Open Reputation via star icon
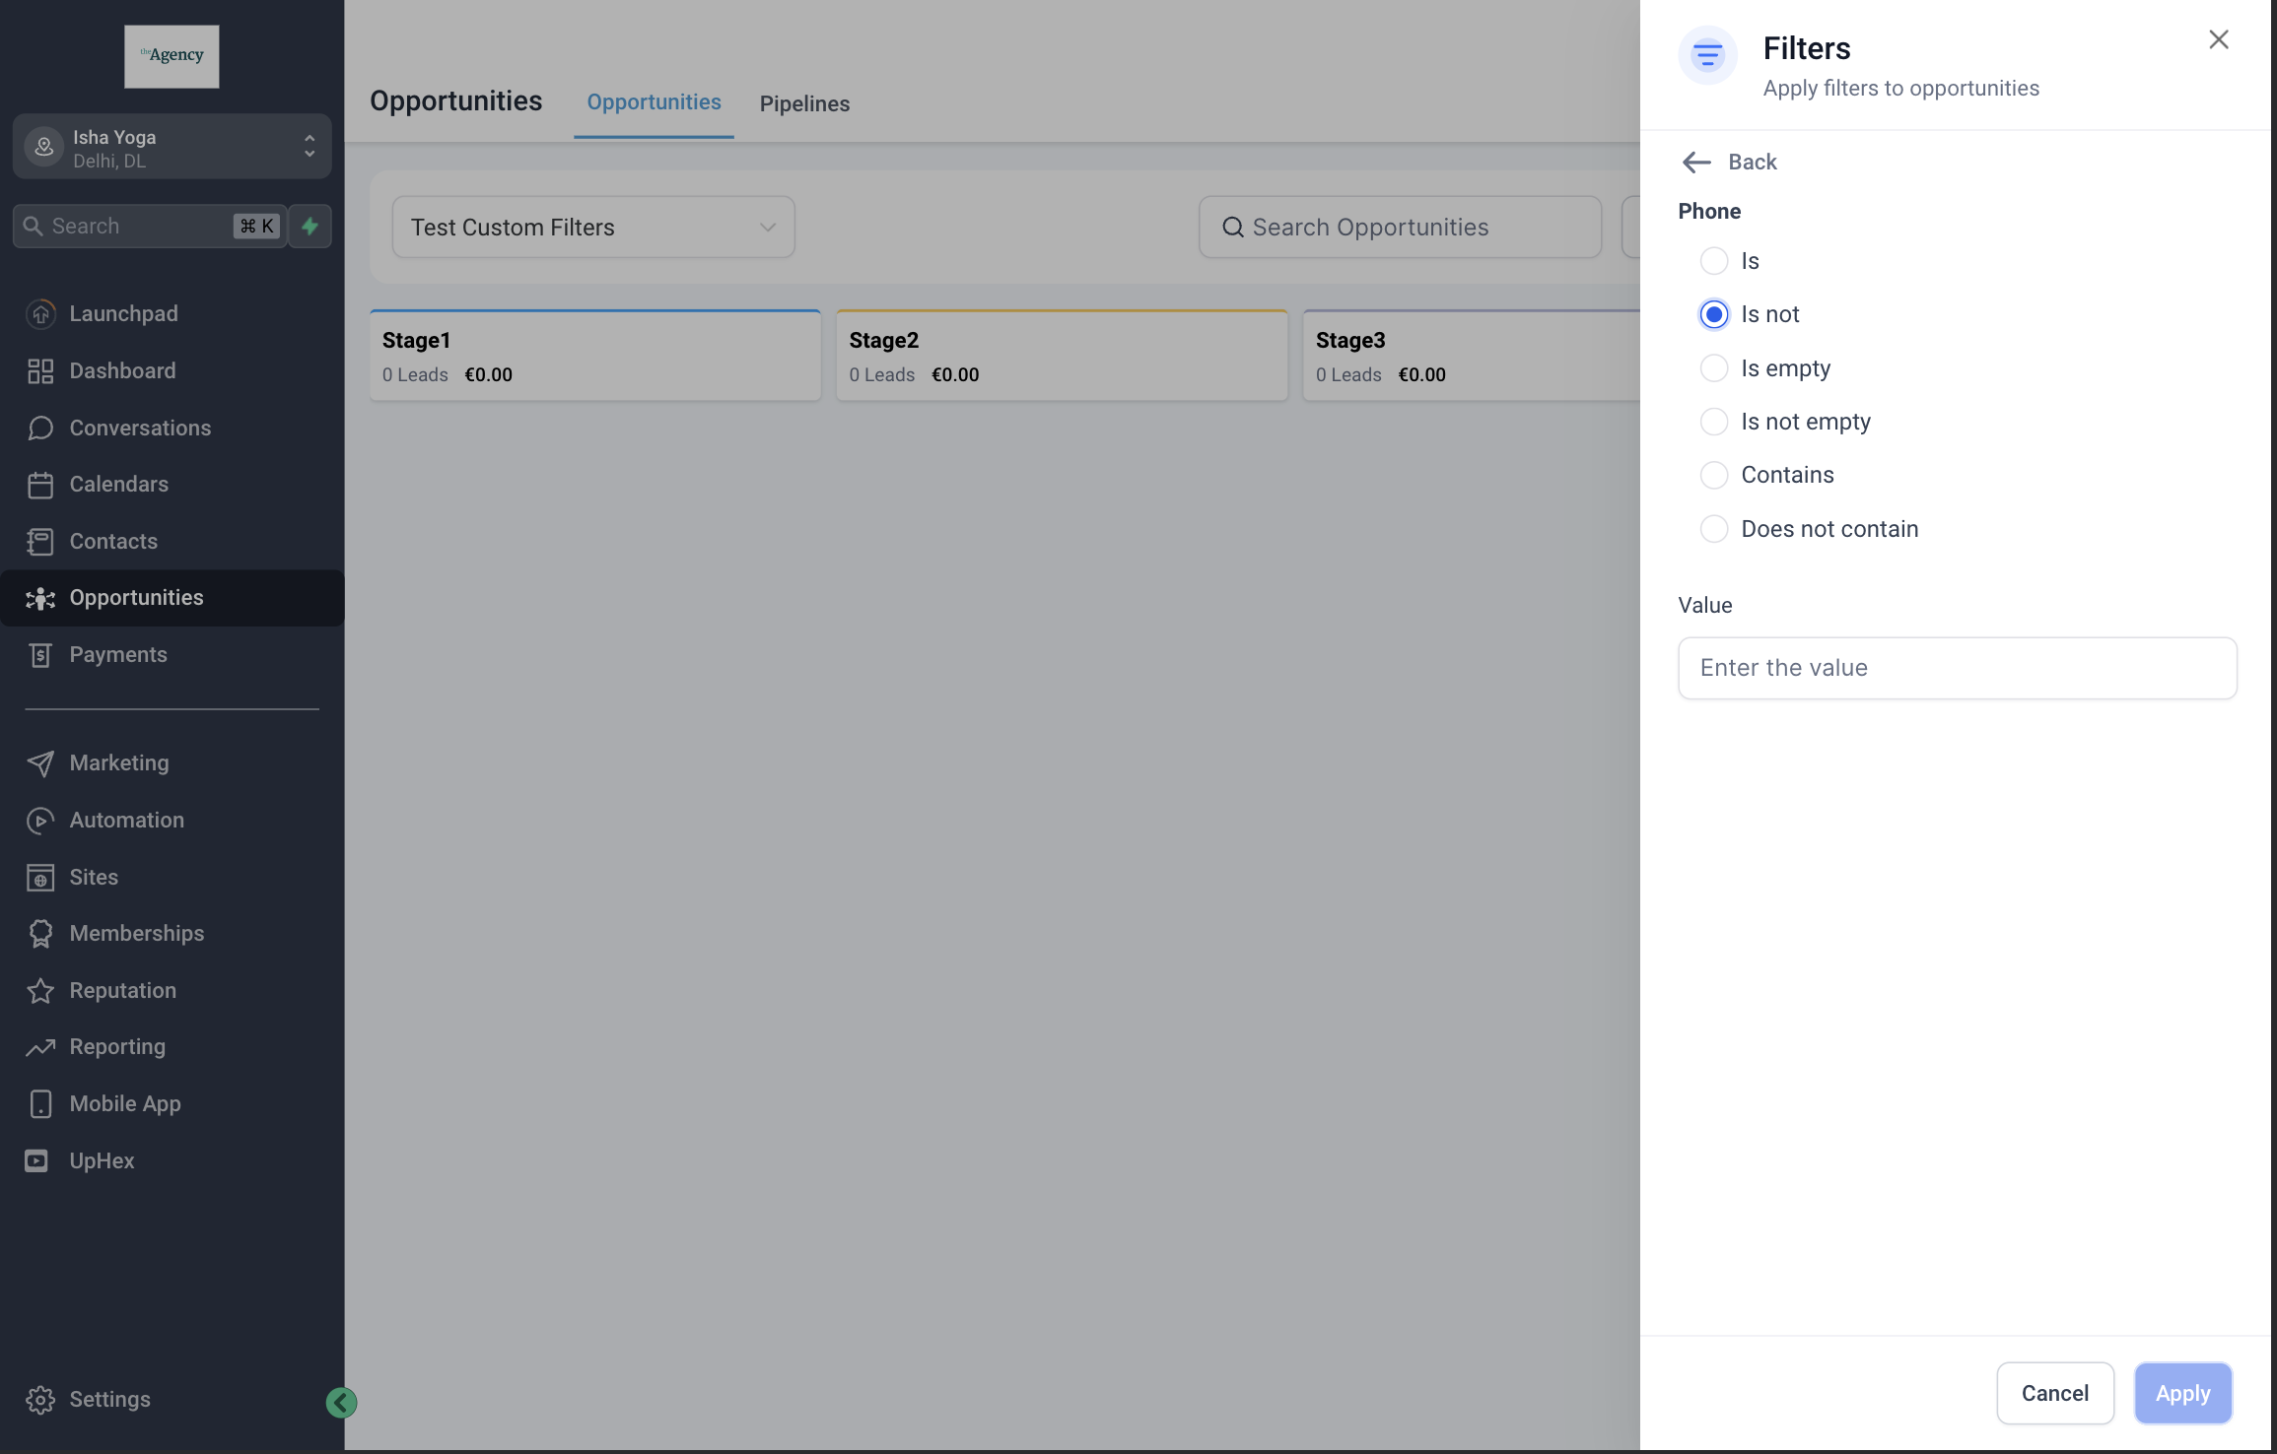This screenshot has height=1454, width=2277. point(40,991)
